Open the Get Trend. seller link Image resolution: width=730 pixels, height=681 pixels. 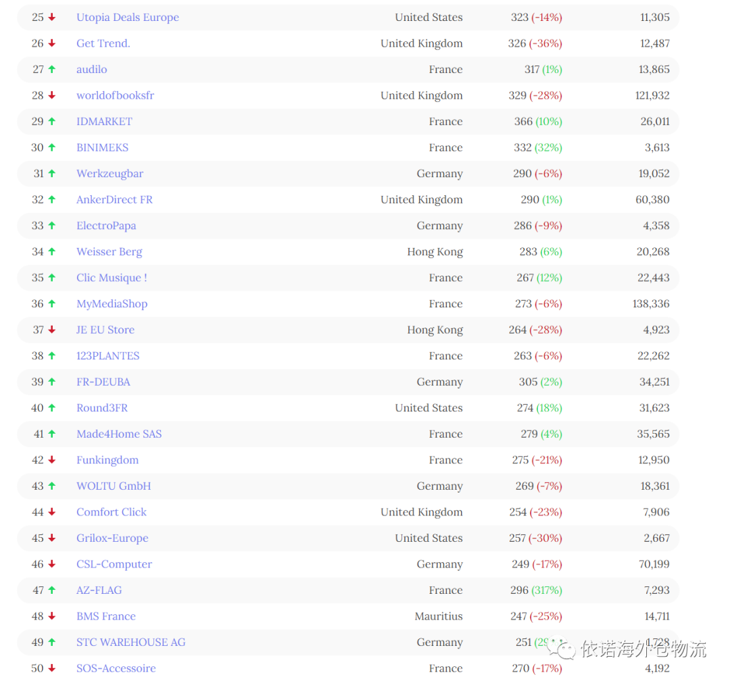[103, 44]
